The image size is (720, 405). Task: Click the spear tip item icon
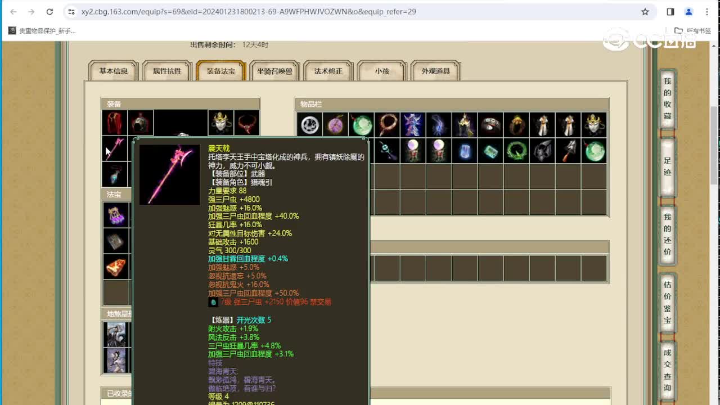[x=568, y=151]
